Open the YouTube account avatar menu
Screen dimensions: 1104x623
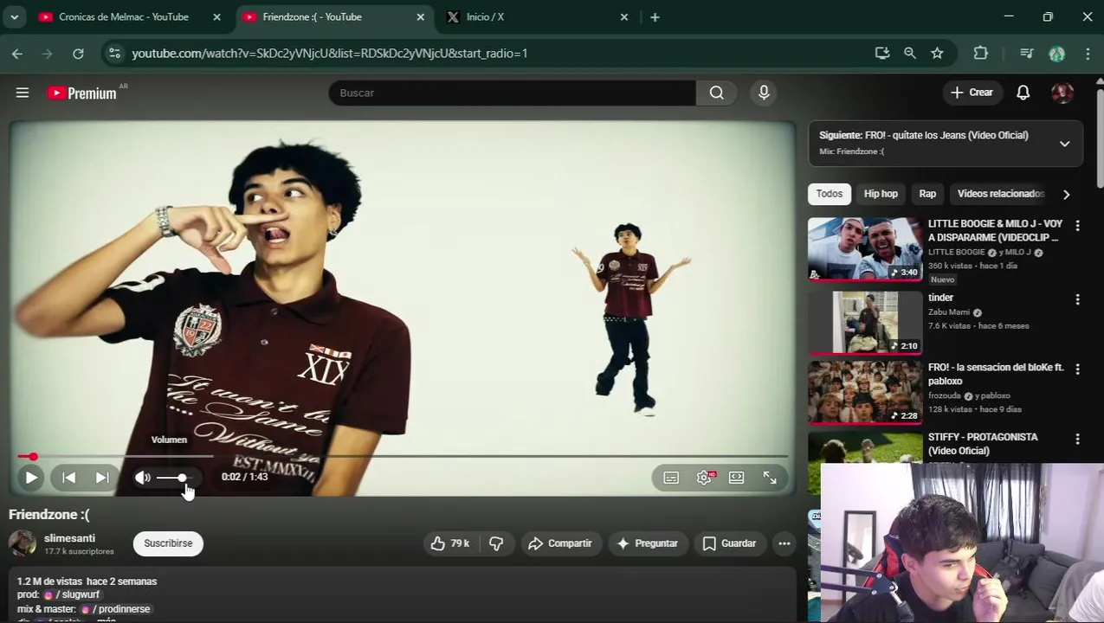[x=1062, y=93]
